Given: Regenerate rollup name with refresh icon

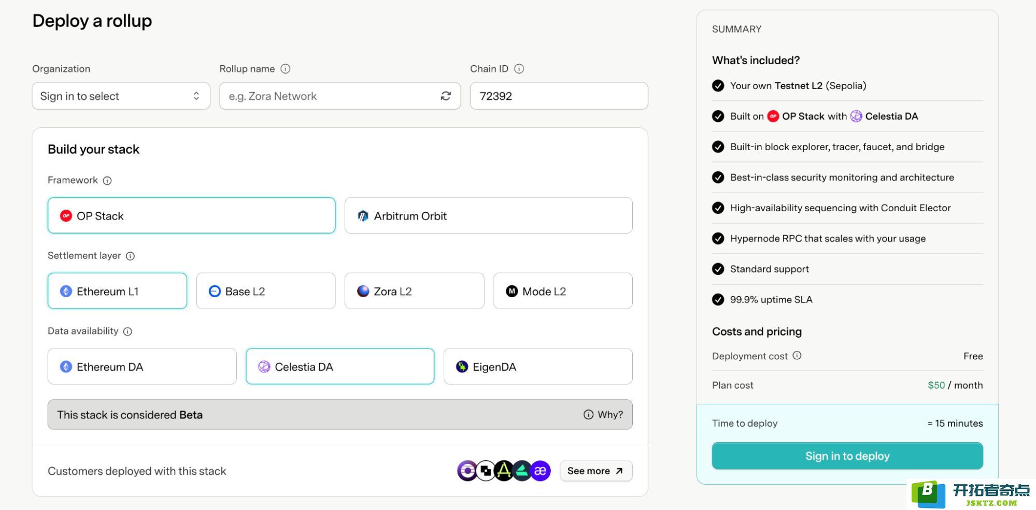Looking at the screenshot, I should 446,96.
